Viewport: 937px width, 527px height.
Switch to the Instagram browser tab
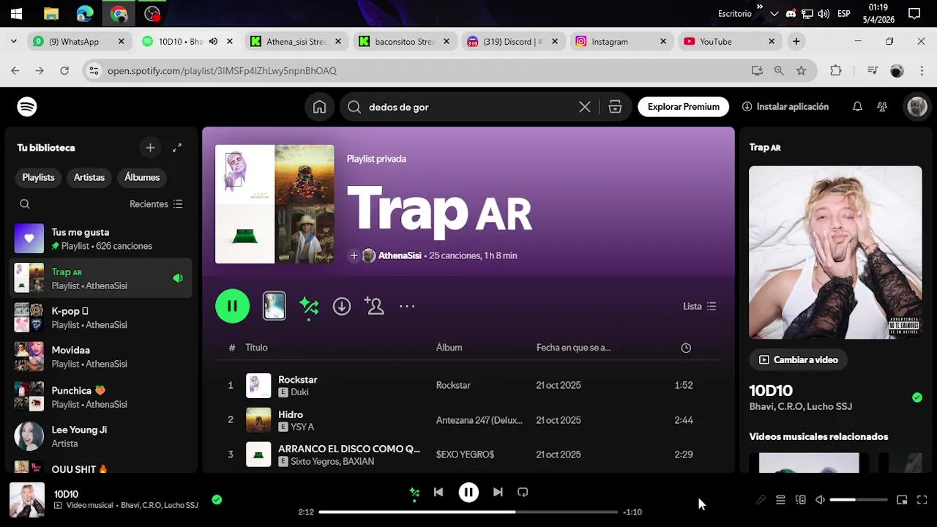(610, 42)
